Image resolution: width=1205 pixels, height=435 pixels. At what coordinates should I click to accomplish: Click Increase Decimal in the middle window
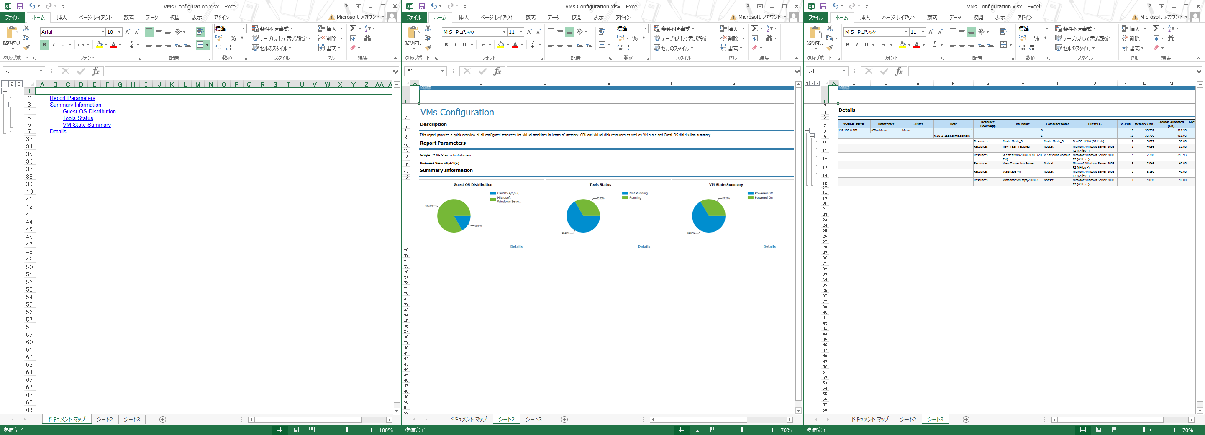pyautogui.click(x=620, y=48)
